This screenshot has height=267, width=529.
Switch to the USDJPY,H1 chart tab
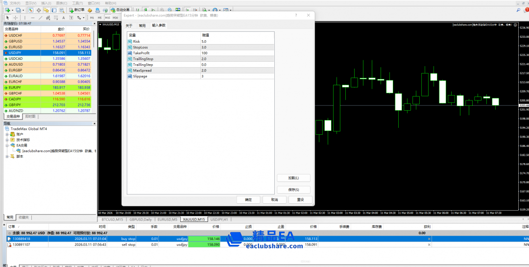point(219,219)
